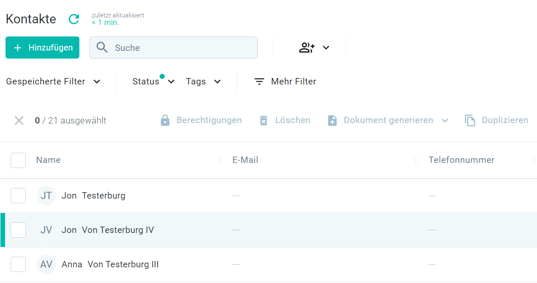Click the Löschen trash icon
This screenshot has height=283, width=537.
pos(264,120)
